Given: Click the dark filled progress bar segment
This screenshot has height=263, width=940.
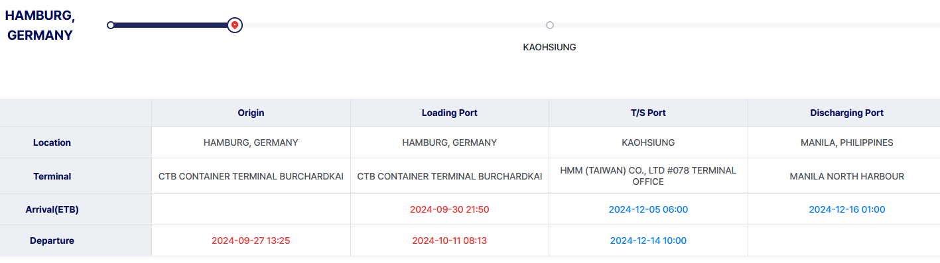Looking at the screenshot, I should point(170,25).
